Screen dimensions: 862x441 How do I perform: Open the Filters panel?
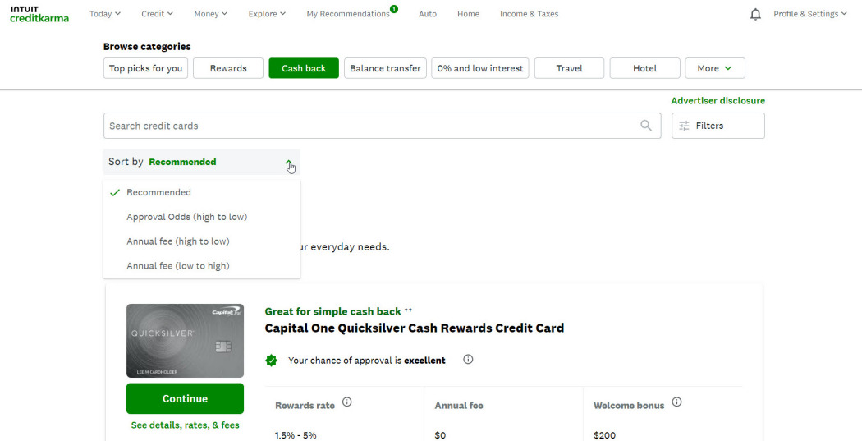718,126
